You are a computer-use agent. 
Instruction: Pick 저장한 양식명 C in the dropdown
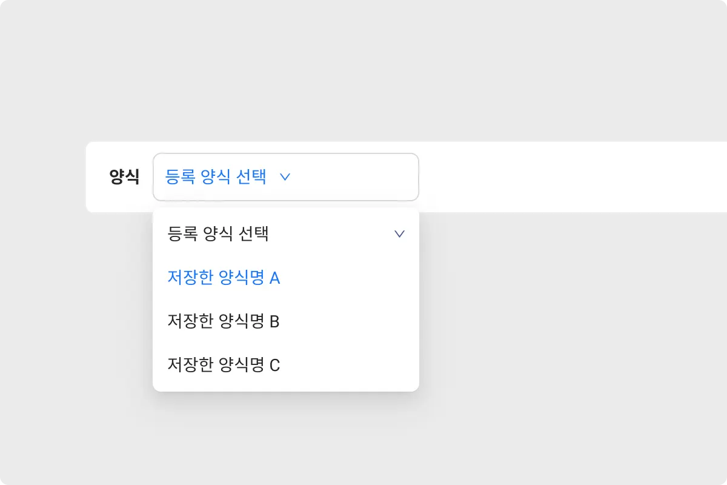pos(224,365)
